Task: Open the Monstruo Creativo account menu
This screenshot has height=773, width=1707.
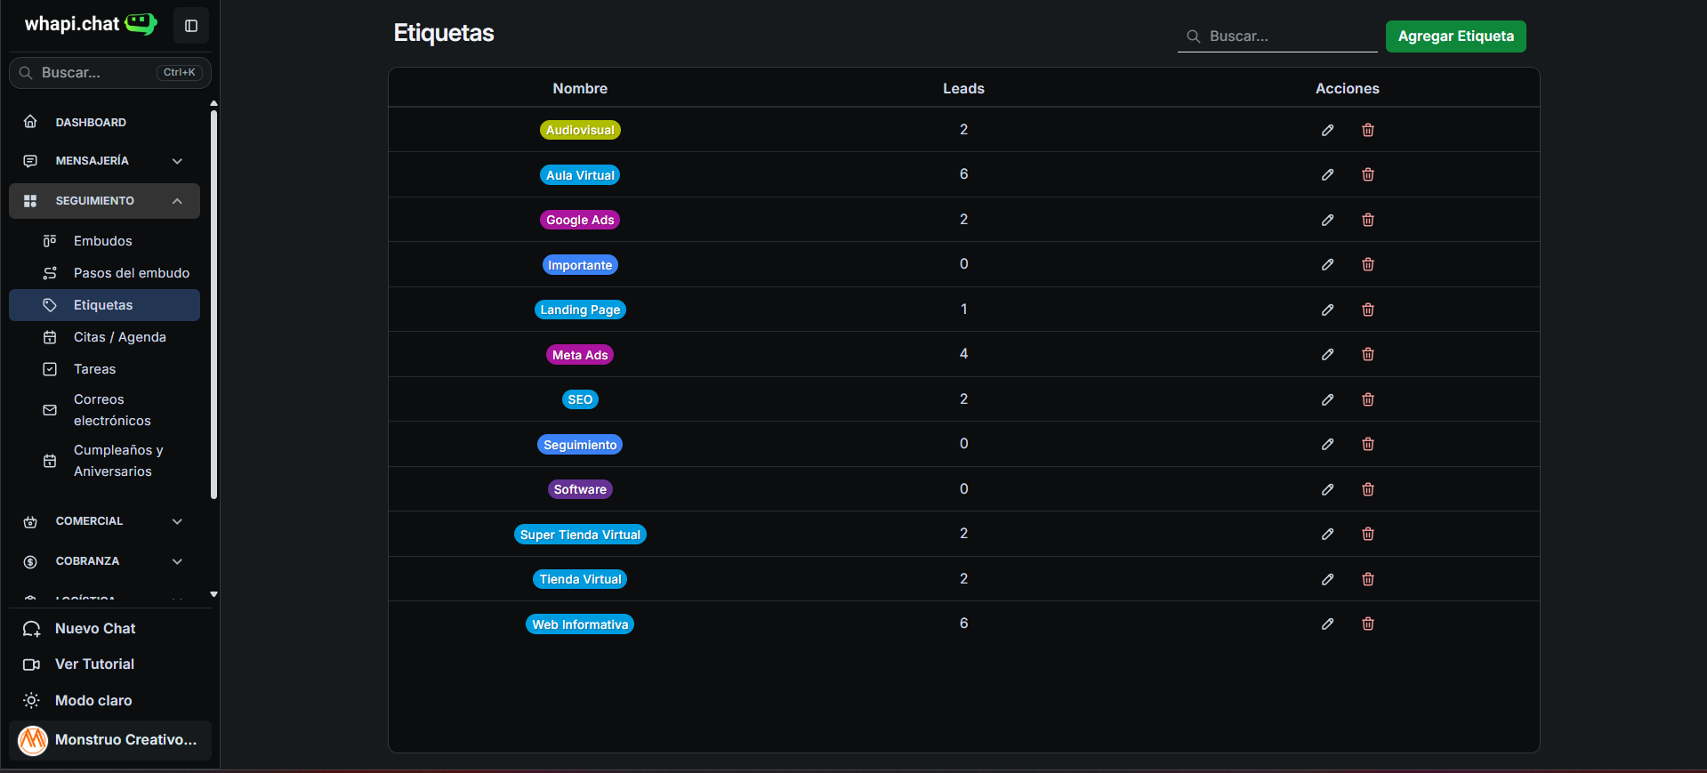Action: [110, 740]
